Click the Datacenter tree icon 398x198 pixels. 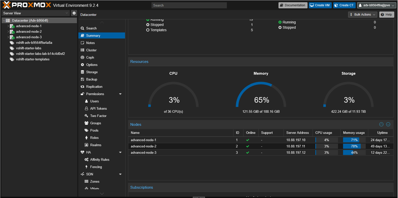[8, 21]
